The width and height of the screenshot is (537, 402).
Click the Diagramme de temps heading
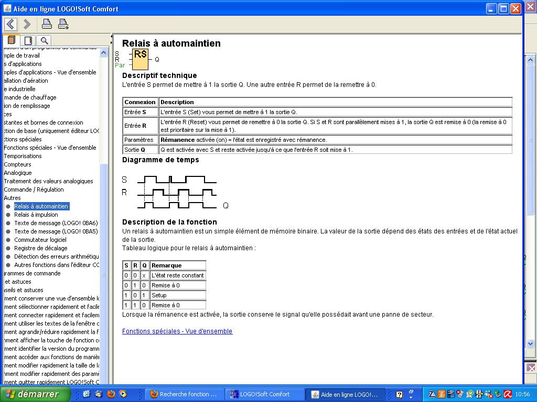160,160
